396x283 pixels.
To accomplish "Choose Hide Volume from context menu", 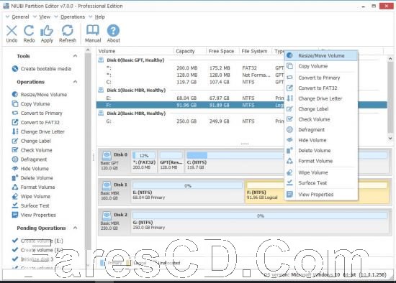I will [x=321, y=140].
